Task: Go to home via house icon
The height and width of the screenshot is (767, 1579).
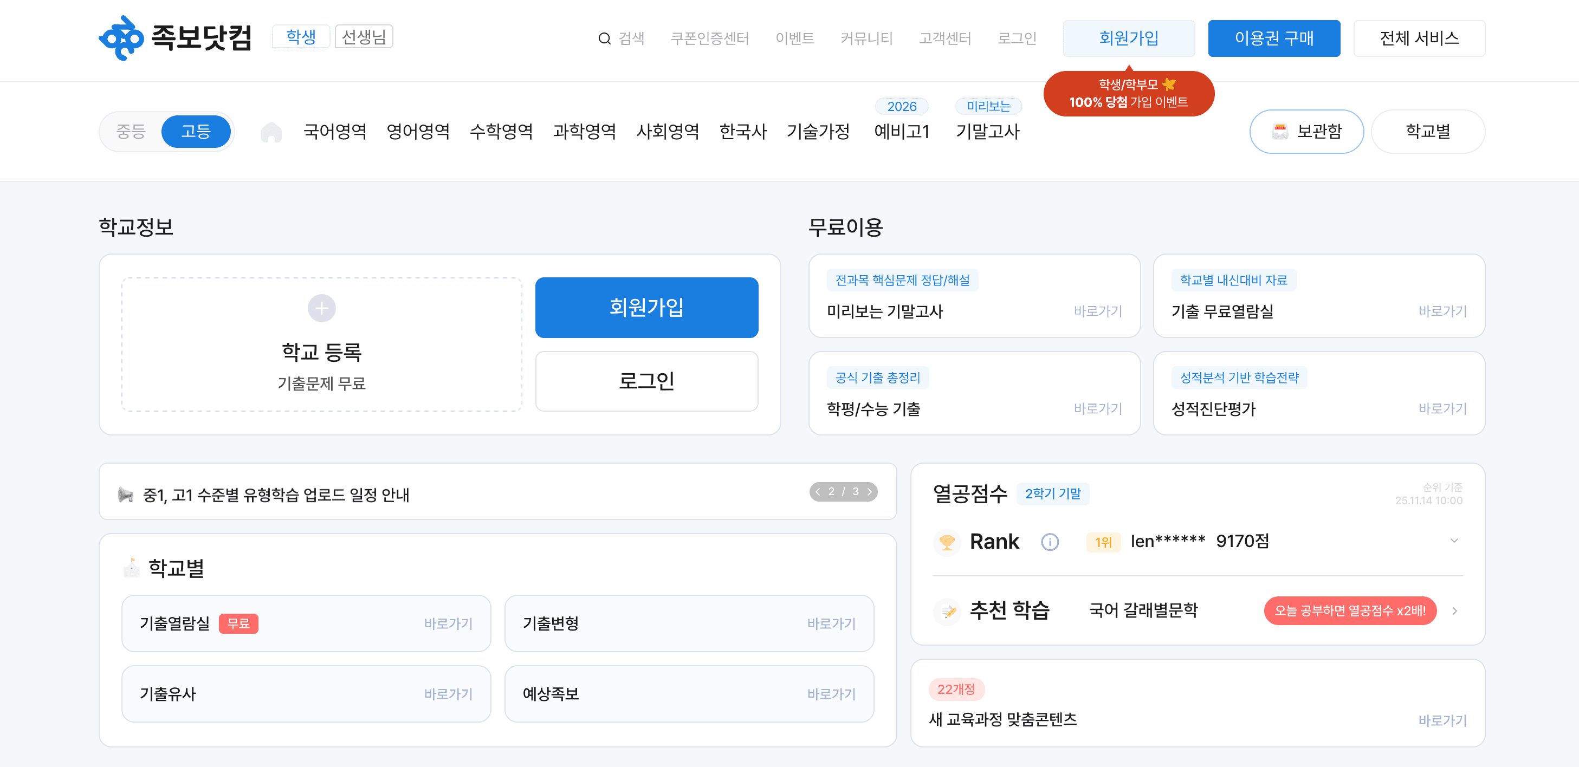Action: point(271,132)
